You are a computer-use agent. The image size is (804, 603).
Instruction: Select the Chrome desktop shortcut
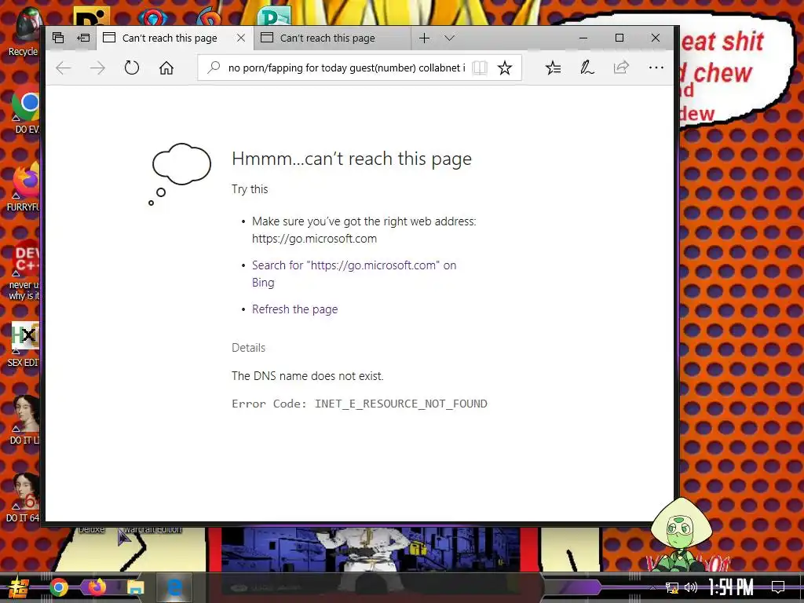[x=24, y=110]
